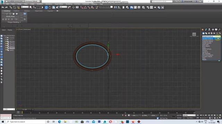Open Front viewport point-of-view menu
The height and width of the screenshot is (124, 222).
pyautogui.click(x=21, y=29)
